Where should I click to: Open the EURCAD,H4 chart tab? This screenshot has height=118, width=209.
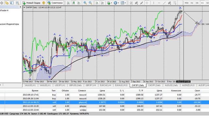[x=105, y=85]
